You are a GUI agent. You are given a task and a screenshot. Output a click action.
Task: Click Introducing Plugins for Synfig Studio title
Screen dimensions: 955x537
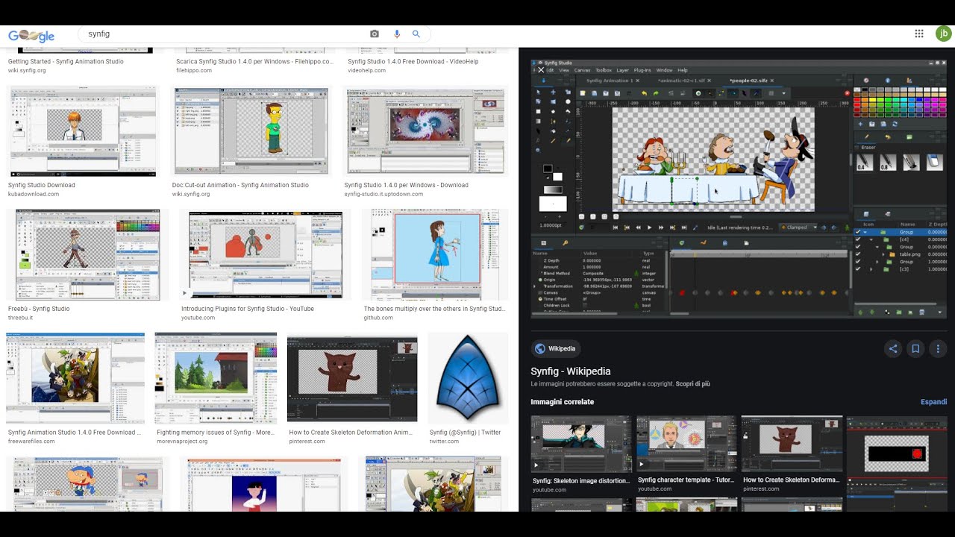pyautogui.click(x=248, y=309)
